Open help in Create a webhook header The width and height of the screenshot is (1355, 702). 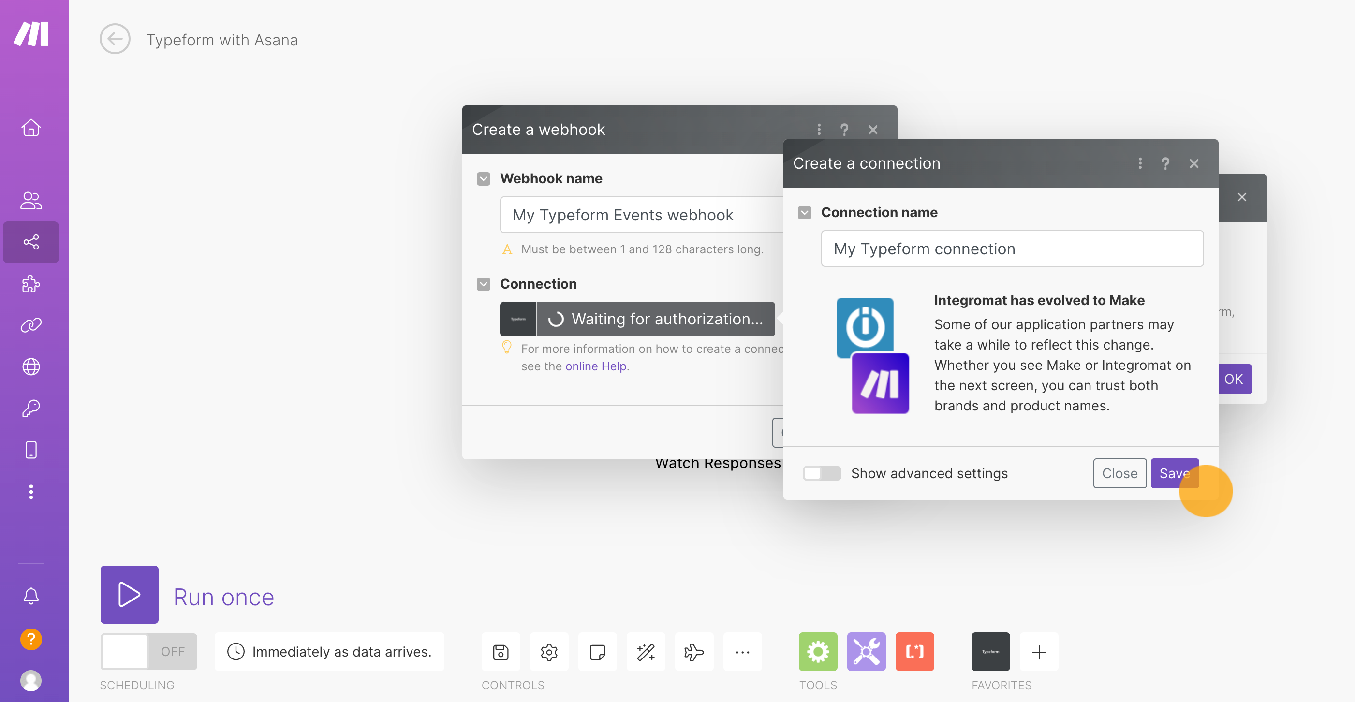pyautogui.click(x=844, y=130)
